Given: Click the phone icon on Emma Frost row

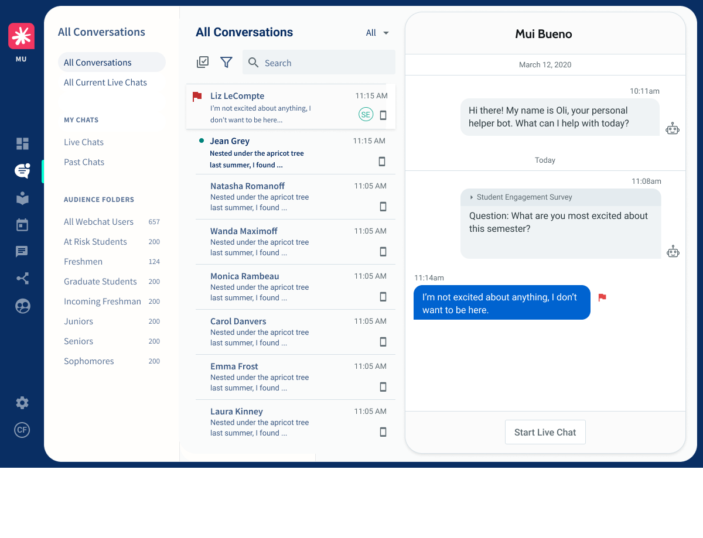Looking at the screenshot, I should click(383, 387).
